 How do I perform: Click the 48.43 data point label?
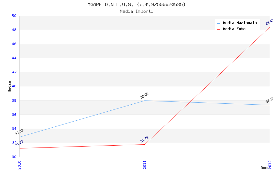[269, 22]
